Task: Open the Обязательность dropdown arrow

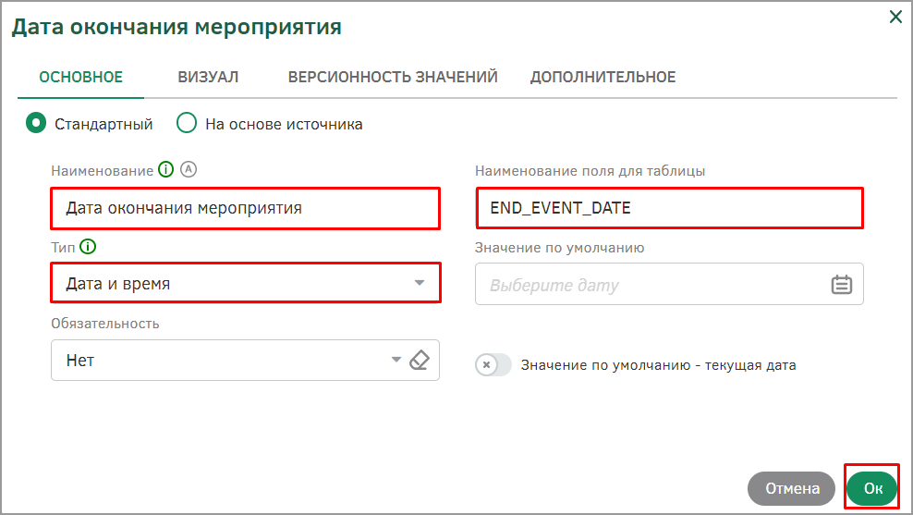Action: [x=396, y=360]
